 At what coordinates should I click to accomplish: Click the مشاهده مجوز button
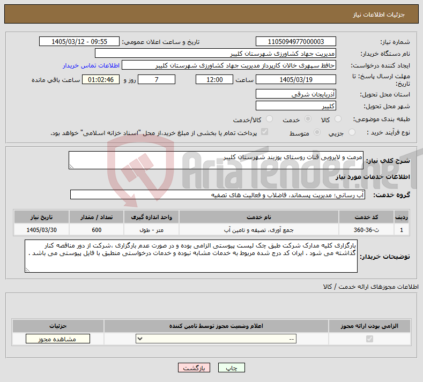point(58,339)
